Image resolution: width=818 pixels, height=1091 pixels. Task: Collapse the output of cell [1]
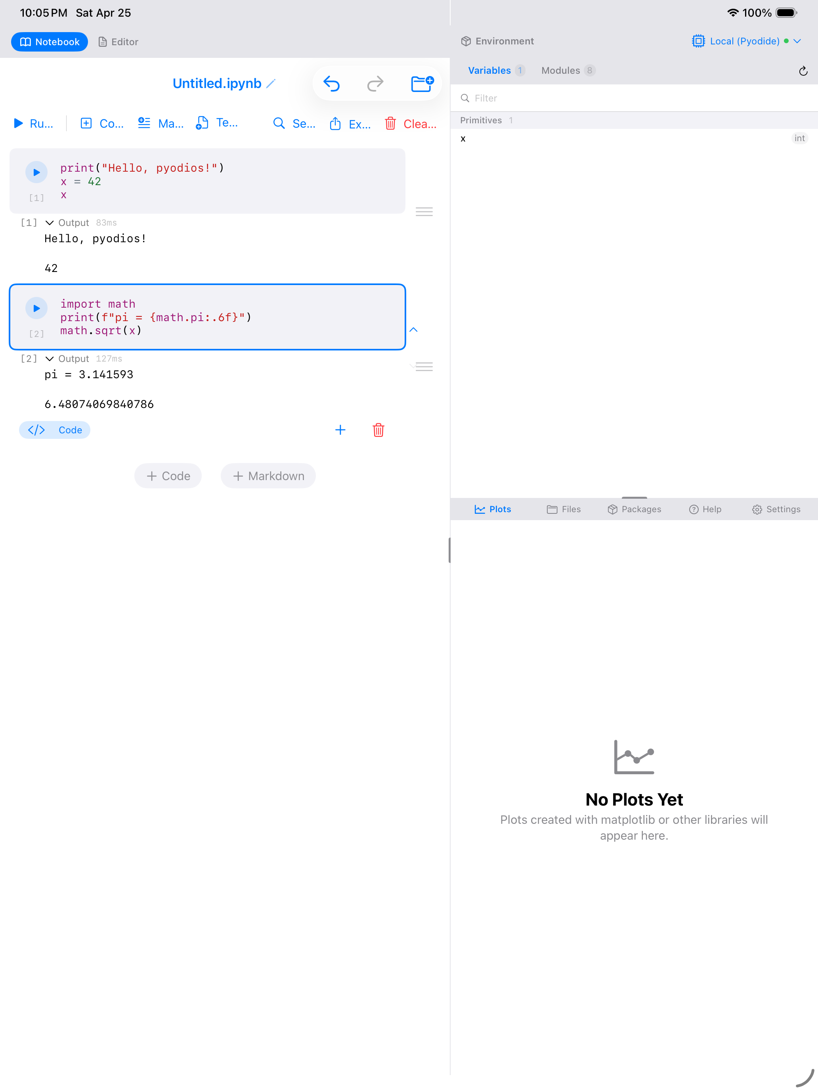click(49, 223)
